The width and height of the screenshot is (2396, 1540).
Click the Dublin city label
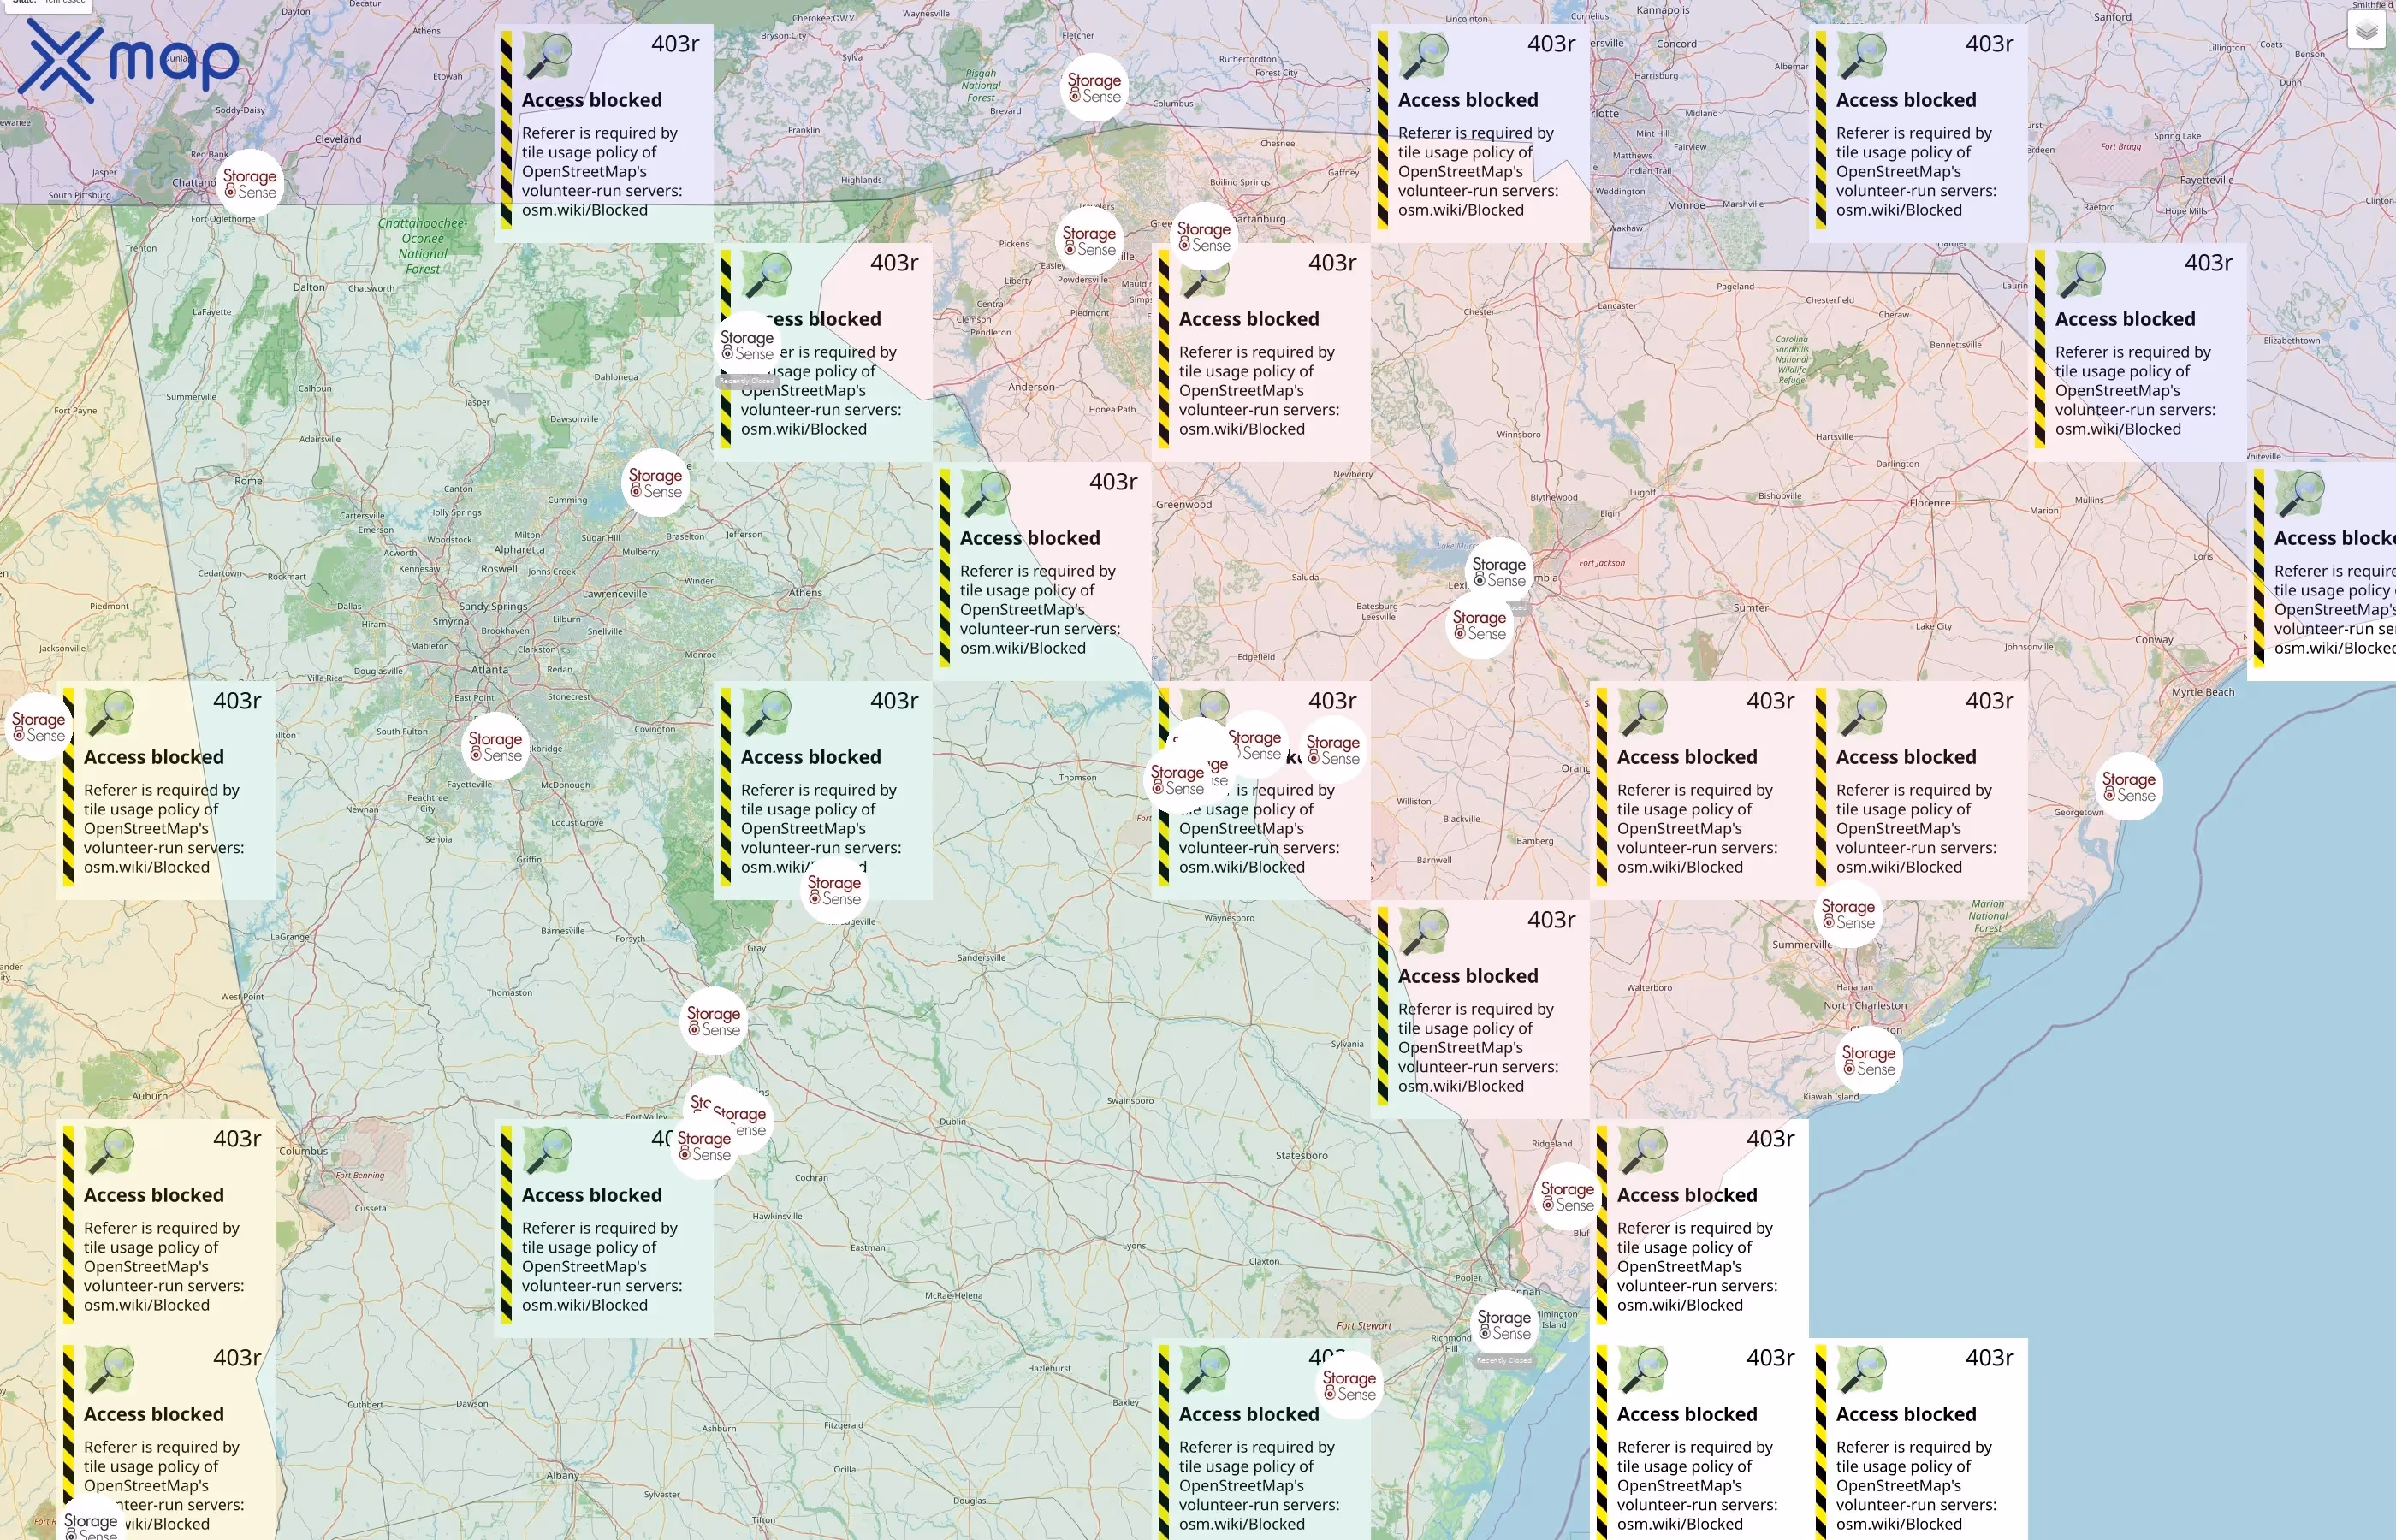[x=953, y=1121]
